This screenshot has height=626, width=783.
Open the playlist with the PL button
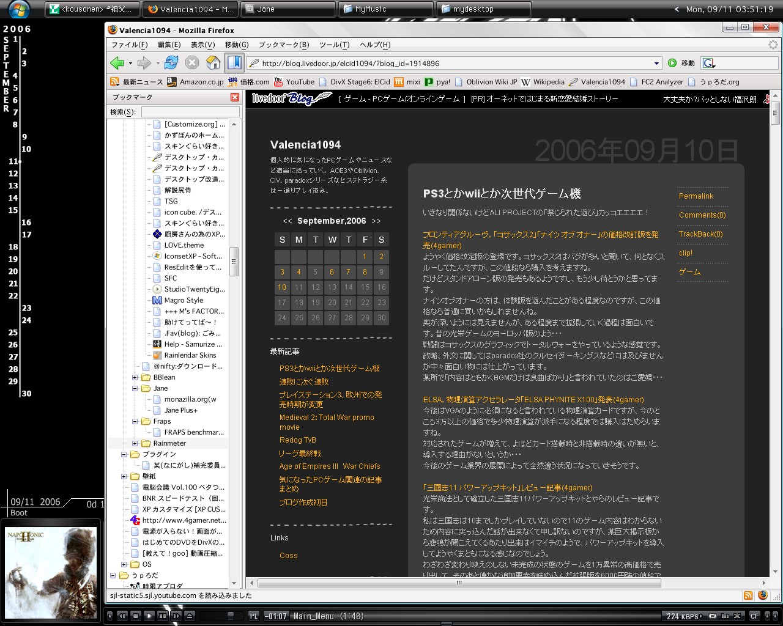click(x=254, y=616)
